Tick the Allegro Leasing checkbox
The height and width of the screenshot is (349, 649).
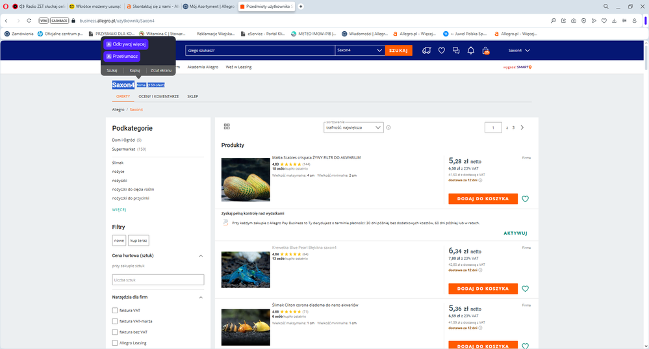115,343
